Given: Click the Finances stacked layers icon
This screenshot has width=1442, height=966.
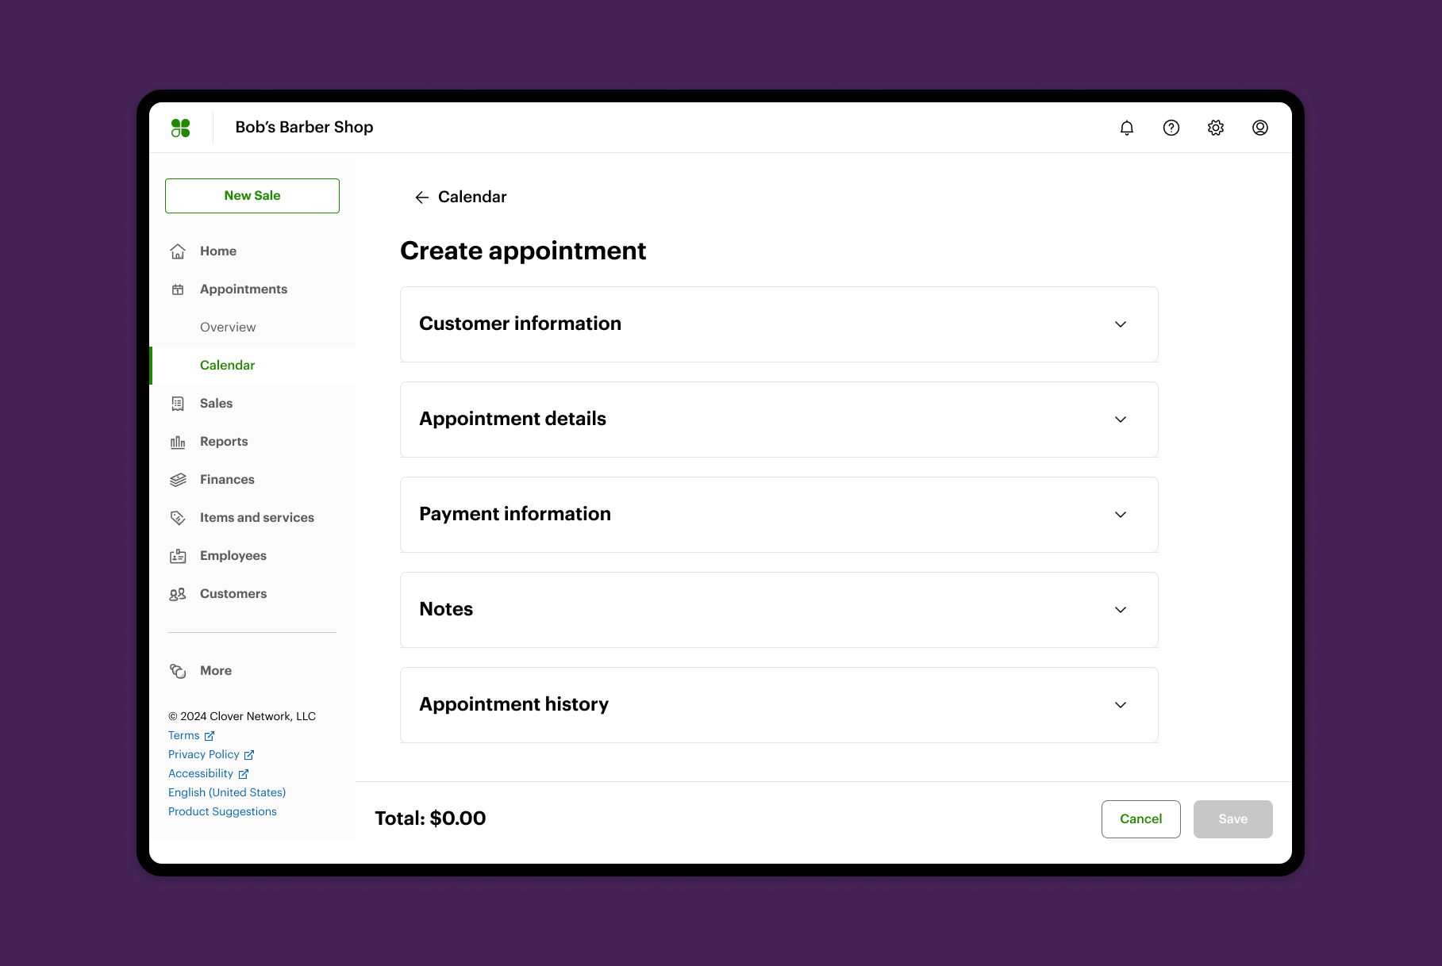Looking at the screenshot, I should [x=178, y=480].
